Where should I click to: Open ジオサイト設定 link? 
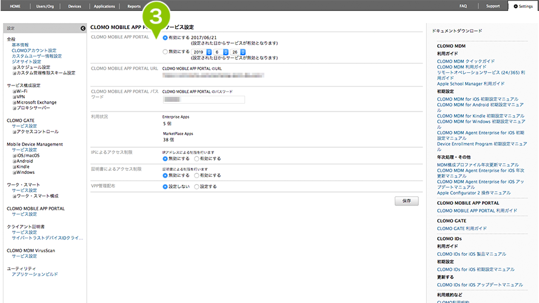coord(27,61)
